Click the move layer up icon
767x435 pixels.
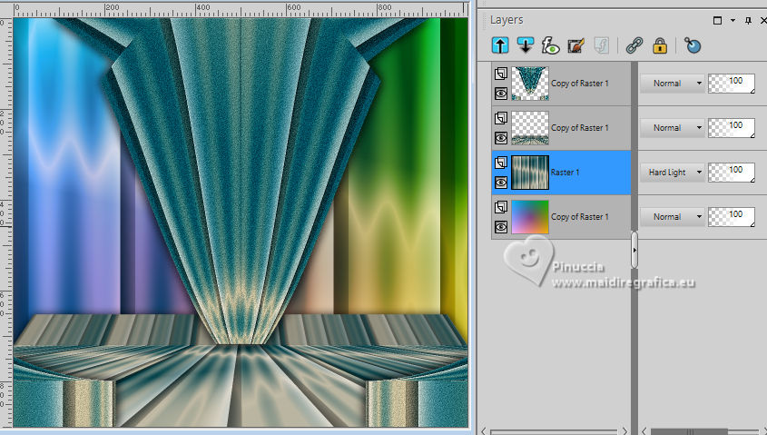(x=500, y=46)
